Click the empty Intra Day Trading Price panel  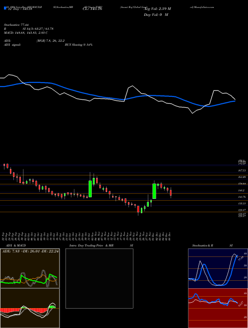(x=99, y=278)
